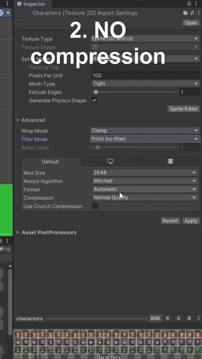Expand Asset PostProcessors section
Image resolution: width=202 pixels, height=359 pixels.
click(x=18, y=232)
